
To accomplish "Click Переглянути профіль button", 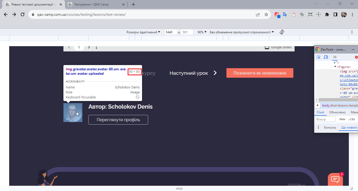I will (x=118, y=120).
